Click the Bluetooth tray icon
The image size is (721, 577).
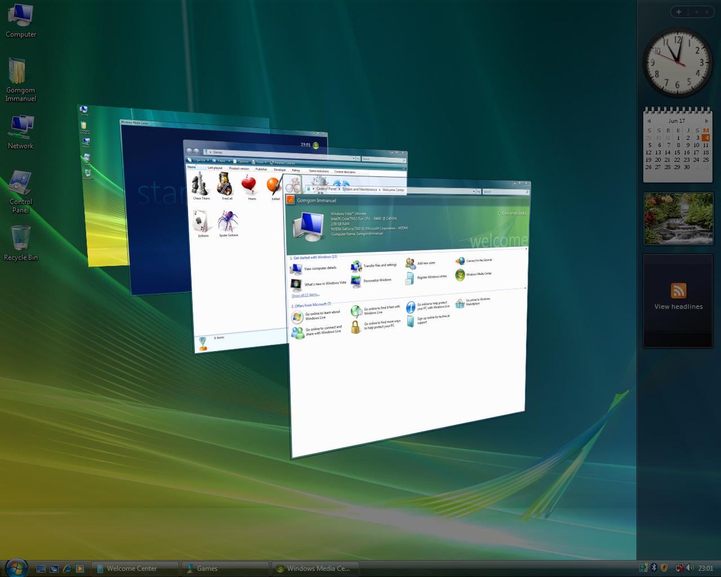pyautogui.click(x=654, y=567)
